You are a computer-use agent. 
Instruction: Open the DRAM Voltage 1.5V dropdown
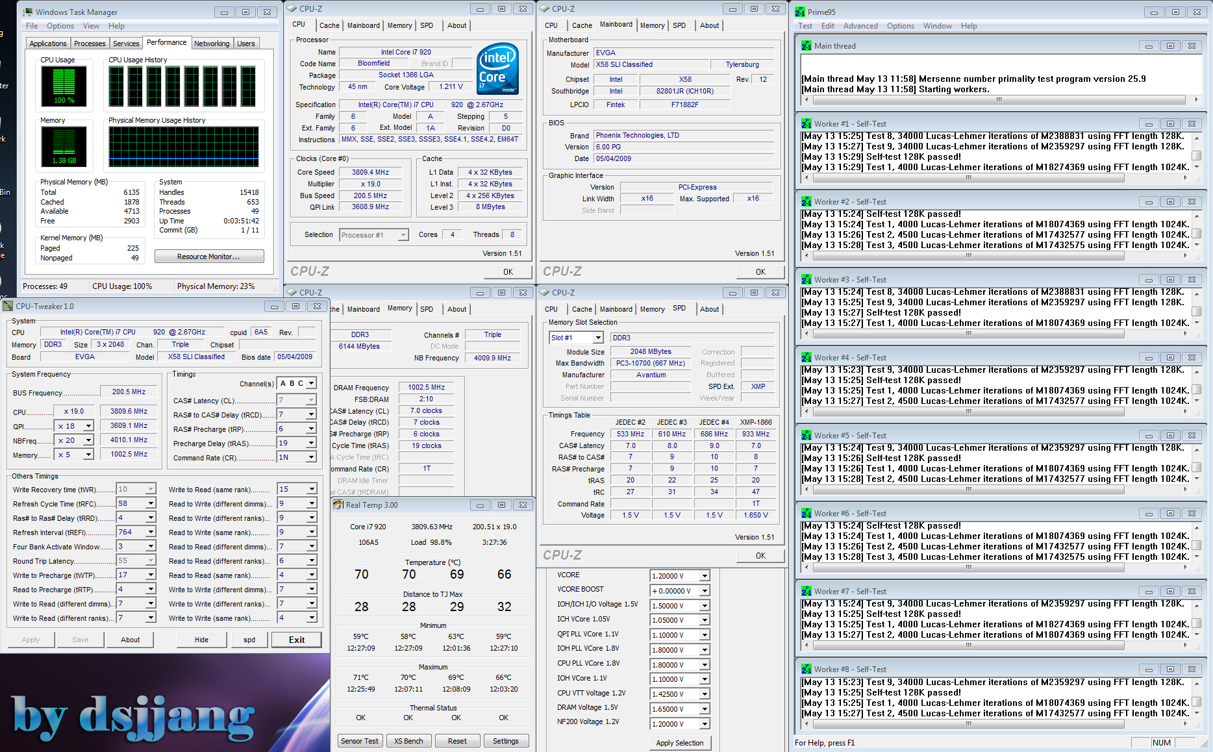click(x=705, y=709)
